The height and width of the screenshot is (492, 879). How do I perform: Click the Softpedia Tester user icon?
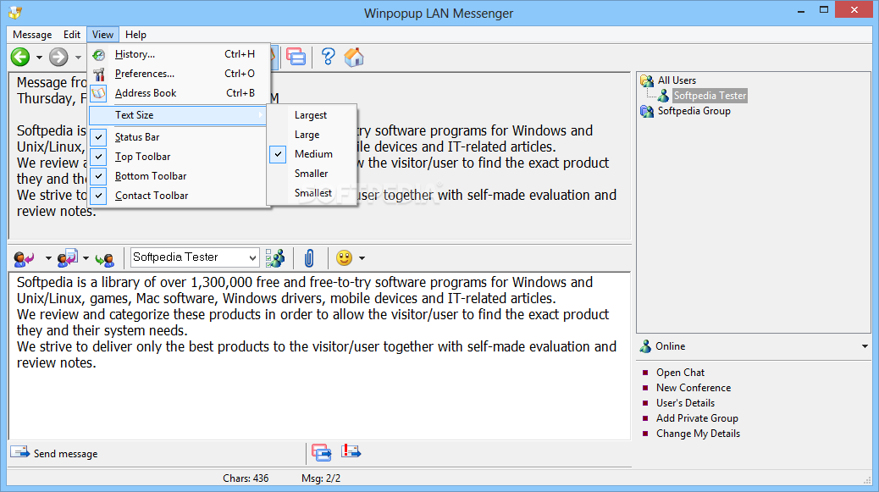point(663,96)
